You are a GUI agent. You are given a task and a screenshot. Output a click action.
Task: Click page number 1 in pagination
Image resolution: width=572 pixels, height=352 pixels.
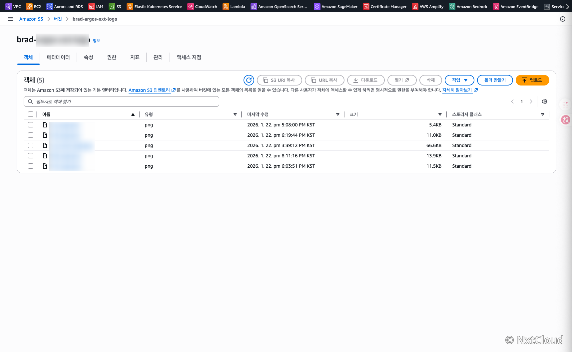pyautogui.click(x=522, y=101)
